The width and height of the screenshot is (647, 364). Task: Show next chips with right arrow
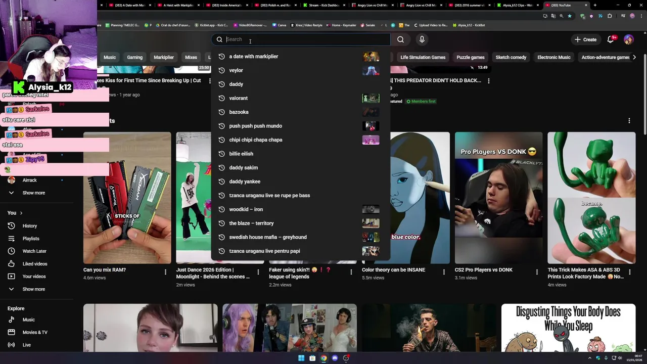coord(634,57)
